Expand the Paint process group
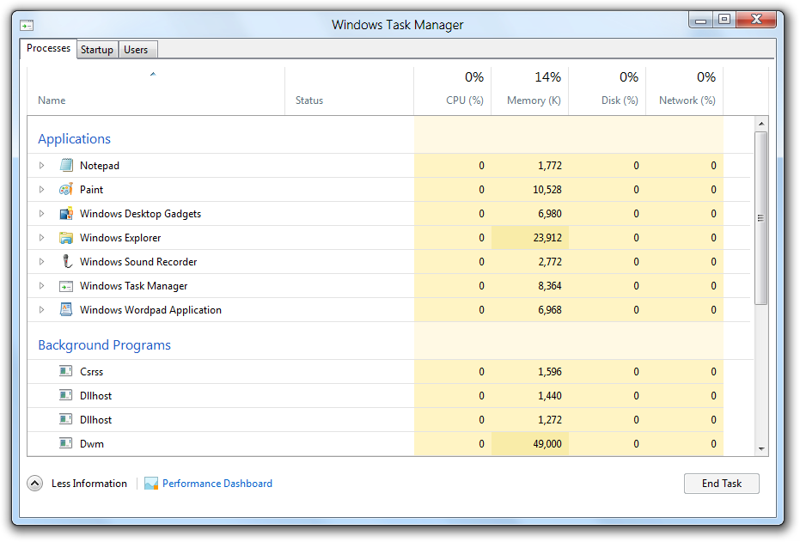The image size is (800, 542). (41, 189)
